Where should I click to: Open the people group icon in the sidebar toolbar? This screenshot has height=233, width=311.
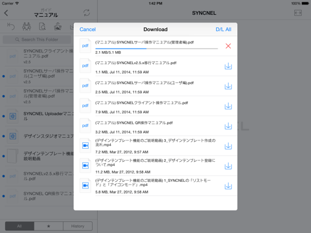click(27, 27)
